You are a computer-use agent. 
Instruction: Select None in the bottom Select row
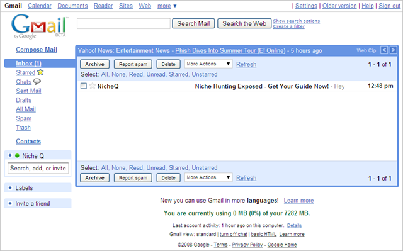click(118, 168)
